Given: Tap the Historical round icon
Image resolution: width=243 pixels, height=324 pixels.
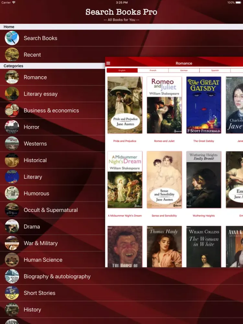Looking at the screenshot, I should 12,160.
